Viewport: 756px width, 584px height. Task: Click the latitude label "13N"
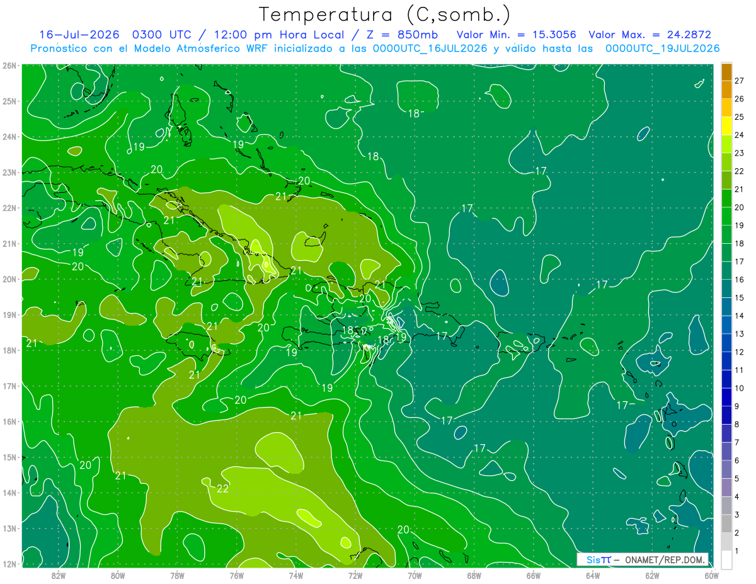9,529
